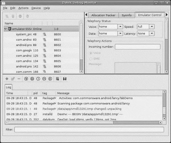Add a new log filter with the plus icon
The image size is (171, 143).
[x=7, y=79]
